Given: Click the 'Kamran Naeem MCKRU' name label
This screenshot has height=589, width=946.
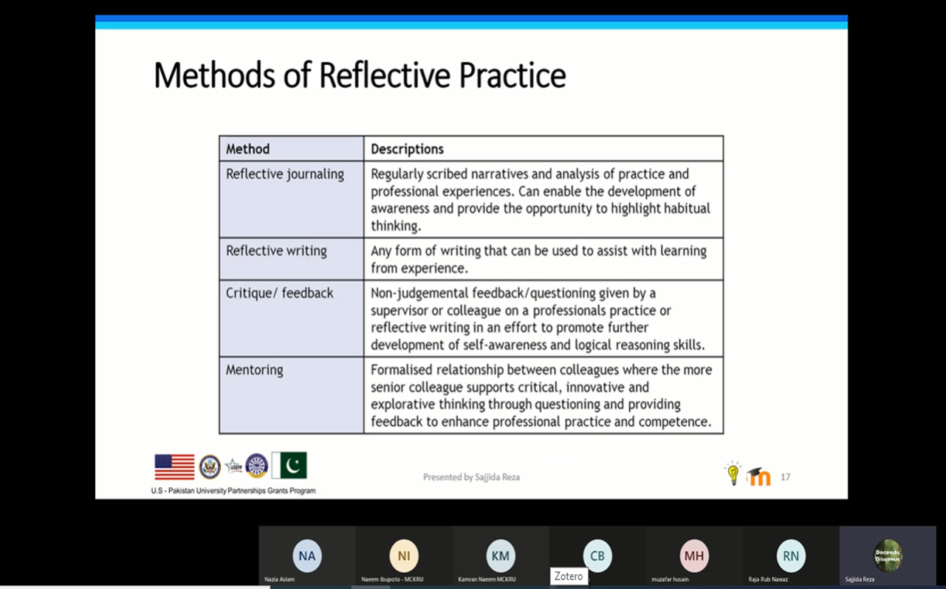Looking at the screenshot, I should (x=487, y=579).
